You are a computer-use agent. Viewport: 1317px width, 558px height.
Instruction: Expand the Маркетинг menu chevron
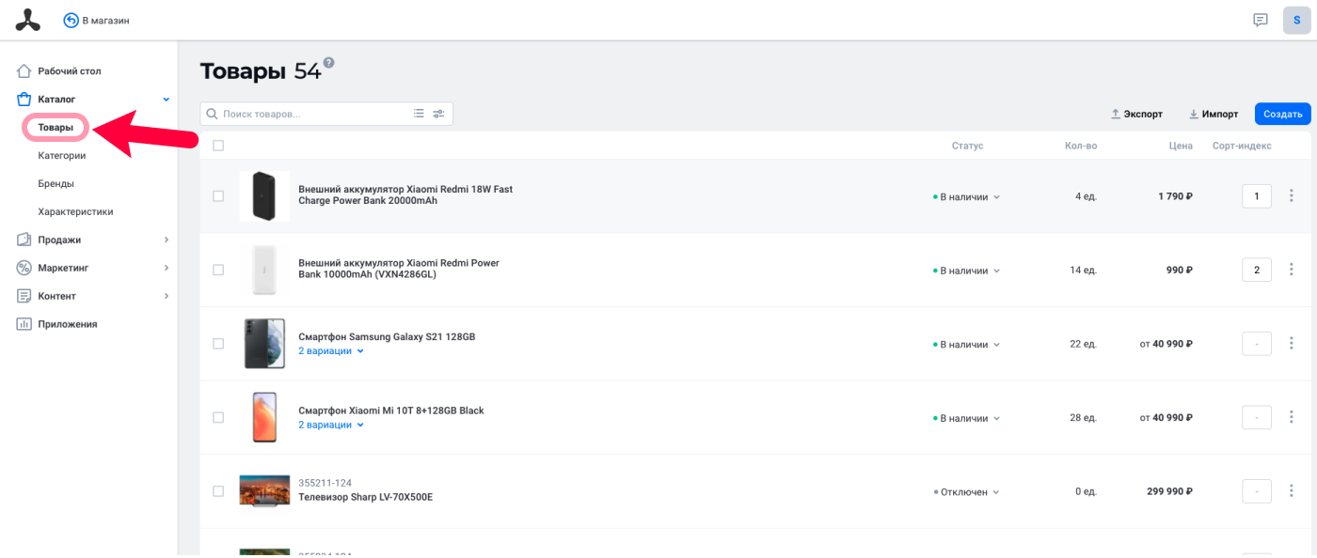pyautogui.click(x=166, y=268)
